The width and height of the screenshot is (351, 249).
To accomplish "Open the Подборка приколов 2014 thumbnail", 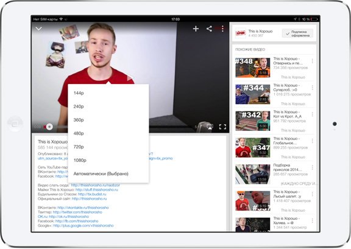I will (253, 174).
